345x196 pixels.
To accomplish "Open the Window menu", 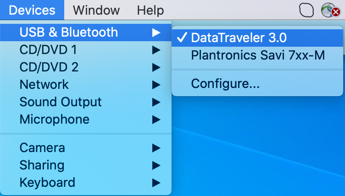I will tap(96, 10).
